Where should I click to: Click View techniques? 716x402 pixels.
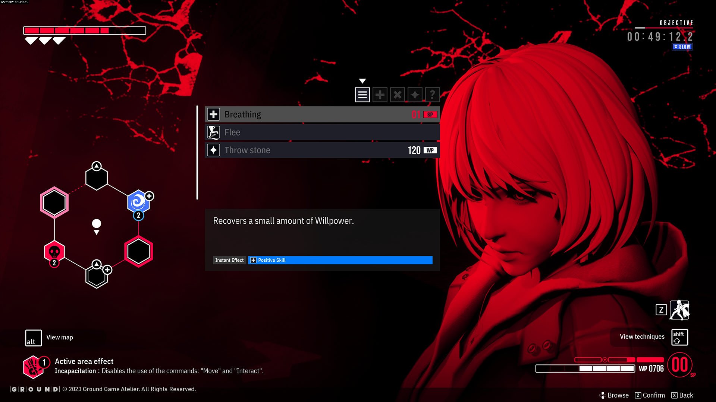point(641,336)
